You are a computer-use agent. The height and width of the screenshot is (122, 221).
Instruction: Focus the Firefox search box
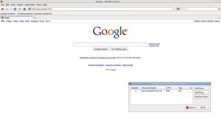click(x=199, y=9)
